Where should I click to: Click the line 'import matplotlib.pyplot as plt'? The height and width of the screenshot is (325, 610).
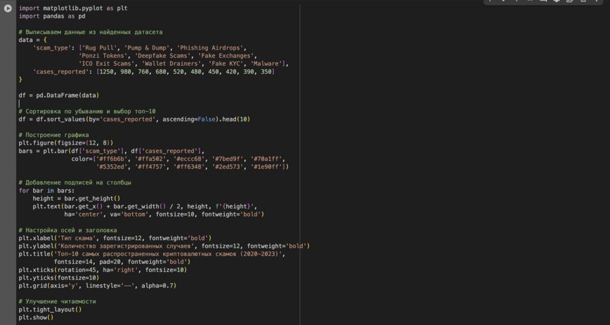pos(73,8)
